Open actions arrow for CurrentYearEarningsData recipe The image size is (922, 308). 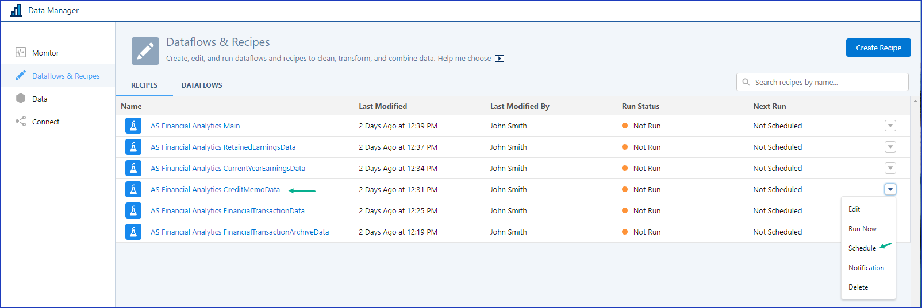pos(890,168)
